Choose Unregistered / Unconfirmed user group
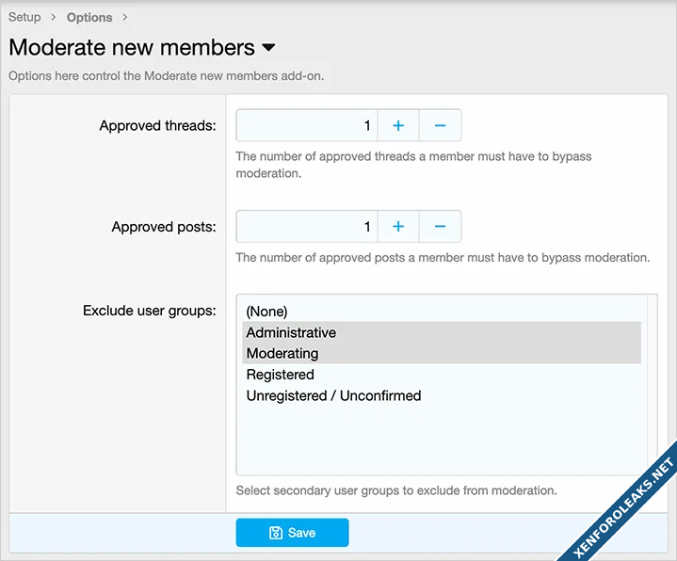This screenshot has width=677, height=561. [333, 396]
